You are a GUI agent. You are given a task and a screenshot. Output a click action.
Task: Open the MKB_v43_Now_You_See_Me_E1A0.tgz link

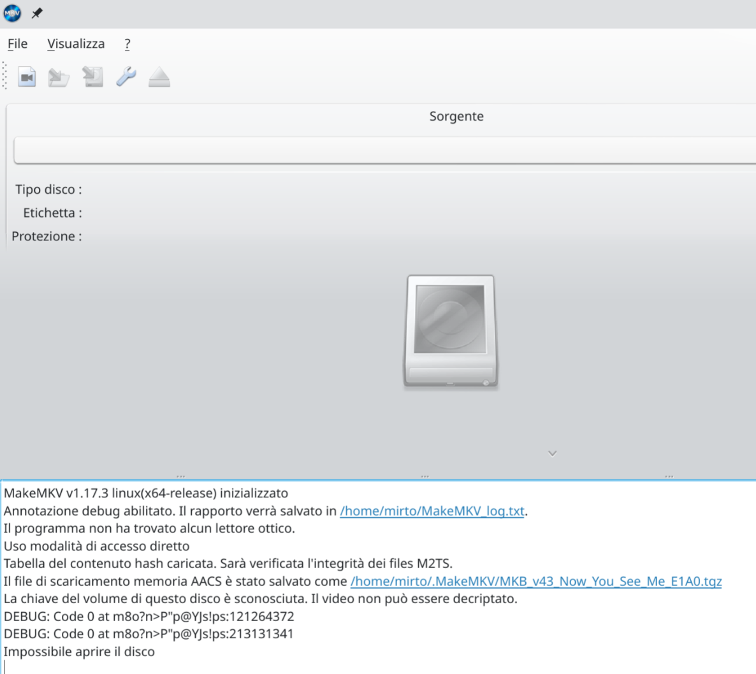click(536, 582)
